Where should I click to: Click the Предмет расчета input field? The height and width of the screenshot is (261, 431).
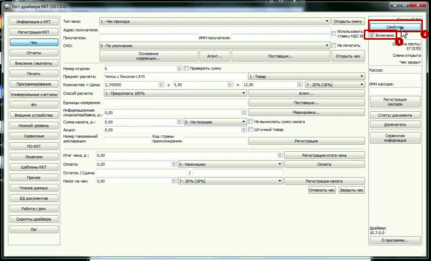pyautogui.click(x=175, y=77)
